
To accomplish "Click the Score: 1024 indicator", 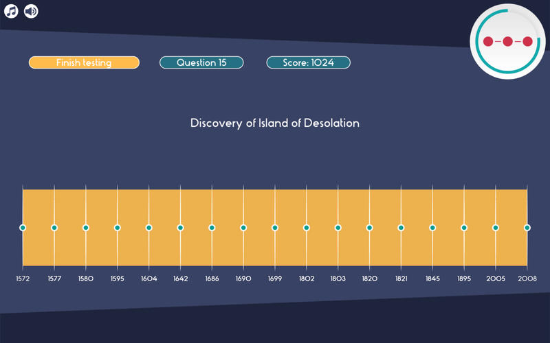I will (x=308, y=62).
